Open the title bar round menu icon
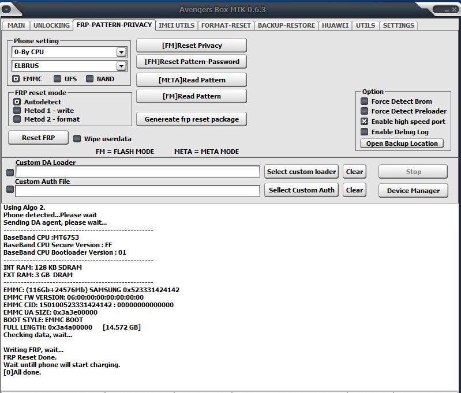This screenshot has width=461, height=393. tap(6, 9)
